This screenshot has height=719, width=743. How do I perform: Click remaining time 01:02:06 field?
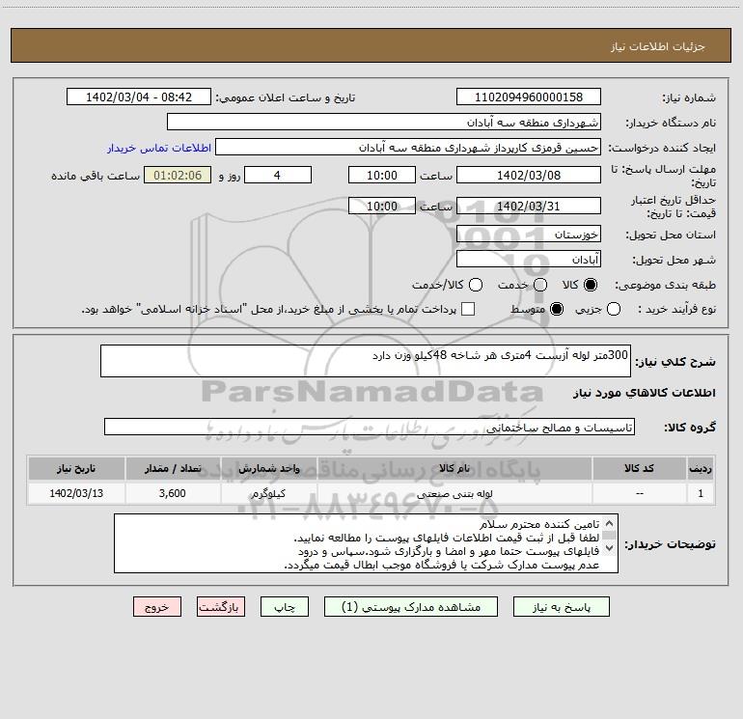tap(178, 175)
